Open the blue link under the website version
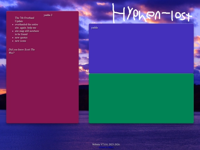The width and height of the screenshot is (200, 150). [x=106, y=147]
